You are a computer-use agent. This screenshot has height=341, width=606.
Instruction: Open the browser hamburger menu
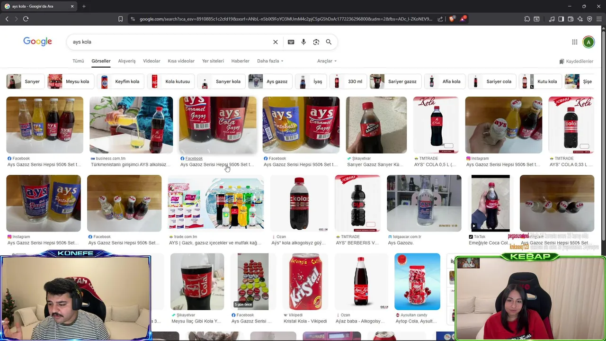click(599, 19)
